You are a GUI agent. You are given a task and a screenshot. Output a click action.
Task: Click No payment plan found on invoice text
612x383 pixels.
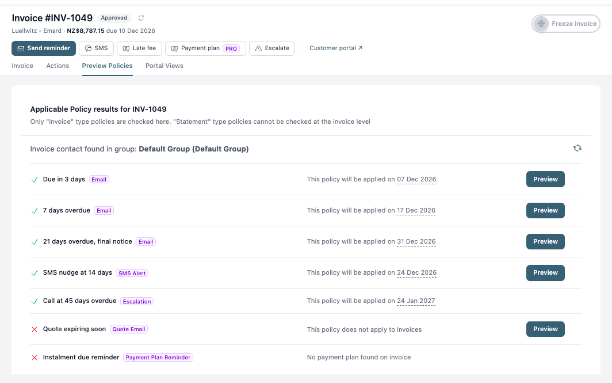click(x=359, y=357)
